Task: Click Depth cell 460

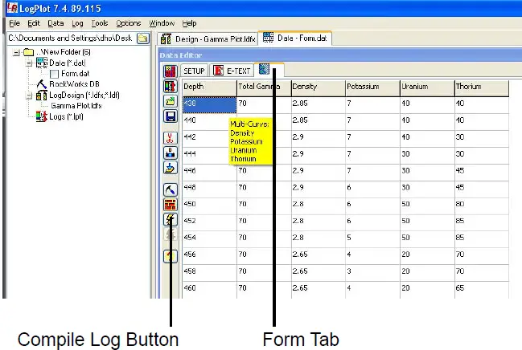Action: click(x=209, y=290)
